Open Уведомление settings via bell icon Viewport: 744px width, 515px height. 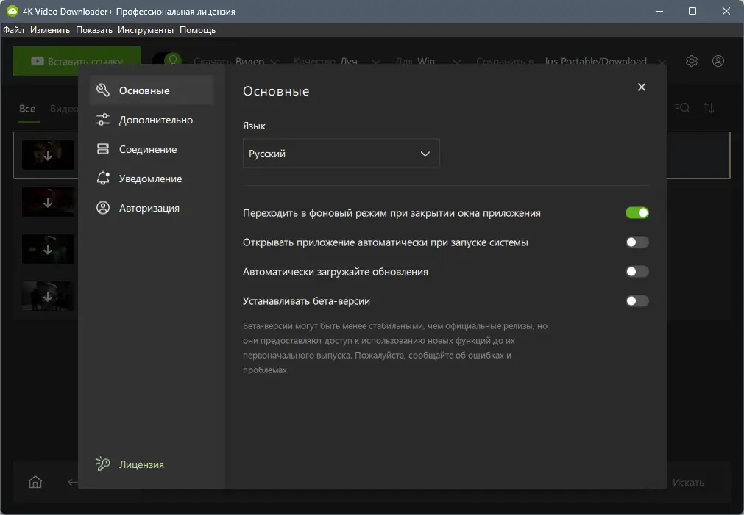[x=103, y=178]
